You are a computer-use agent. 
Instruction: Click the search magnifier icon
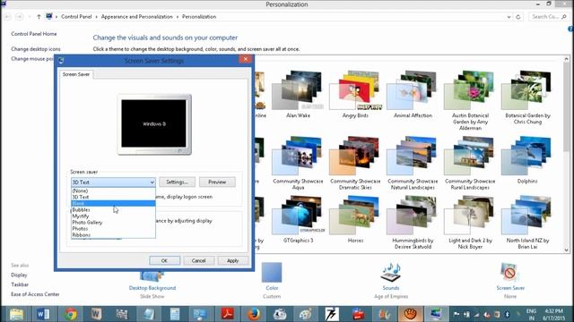pyautogui.click(x=564, y=17)
